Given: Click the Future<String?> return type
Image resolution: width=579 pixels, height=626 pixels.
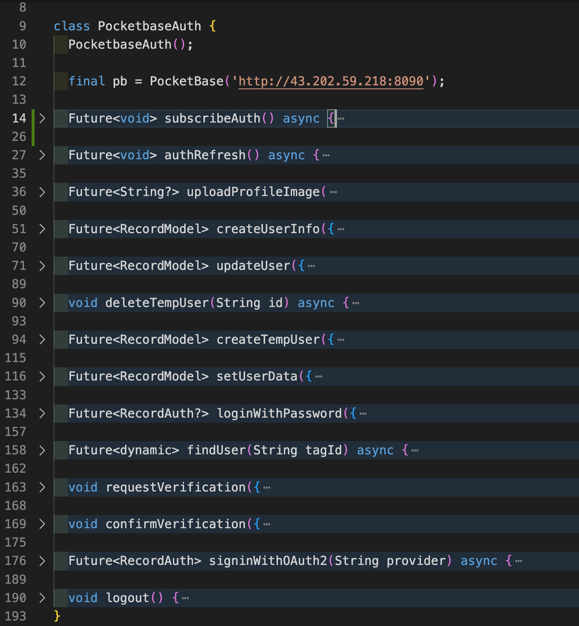Looking at the screenshot, I should [x=124, y=192].
